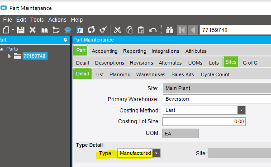Open the Descriptions tab

[x=109, y=63]
